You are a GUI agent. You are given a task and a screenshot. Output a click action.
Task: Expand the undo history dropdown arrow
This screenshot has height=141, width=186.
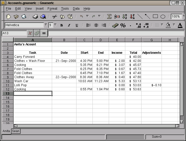87,16
